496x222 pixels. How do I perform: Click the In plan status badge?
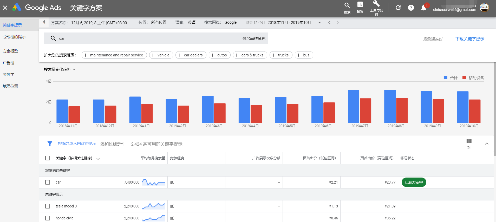(414, 182)
